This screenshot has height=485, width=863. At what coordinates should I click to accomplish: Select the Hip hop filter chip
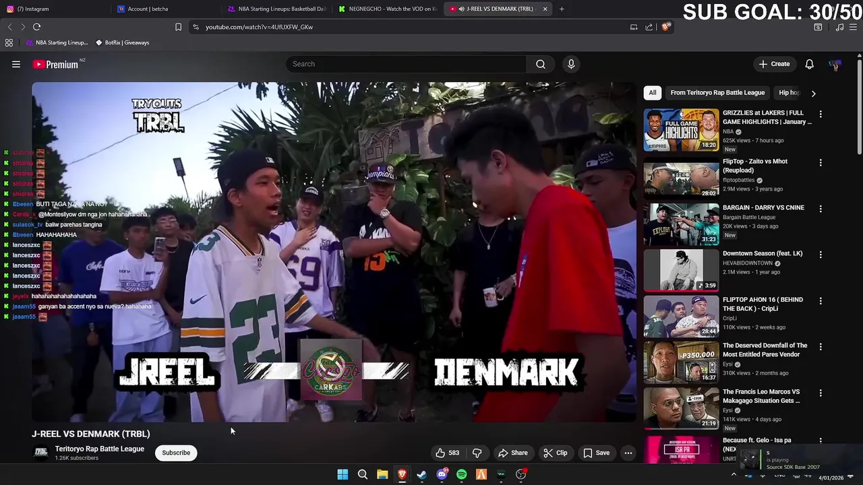coord(789,93)
